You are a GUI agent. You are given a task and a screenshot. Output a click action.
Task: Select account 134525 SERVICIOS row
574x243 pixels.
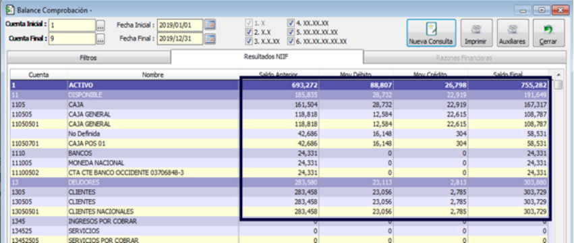tap(279, 231)
